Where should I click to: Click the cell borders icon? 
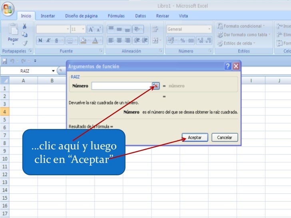click(x=70, y=40)
